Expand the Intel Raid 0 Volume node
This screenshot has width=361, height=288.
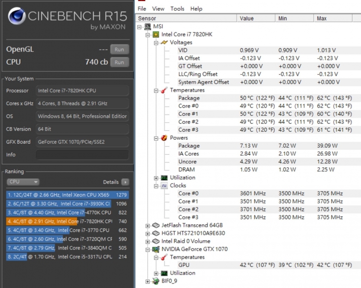pyautogui.click(x=147, y=242)
